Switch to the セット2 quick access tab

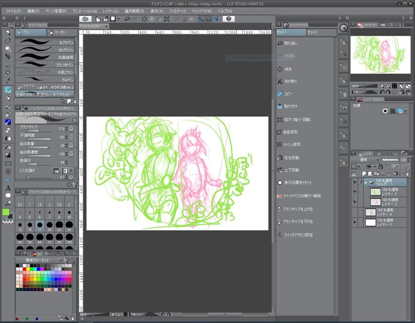click(322, 32)
